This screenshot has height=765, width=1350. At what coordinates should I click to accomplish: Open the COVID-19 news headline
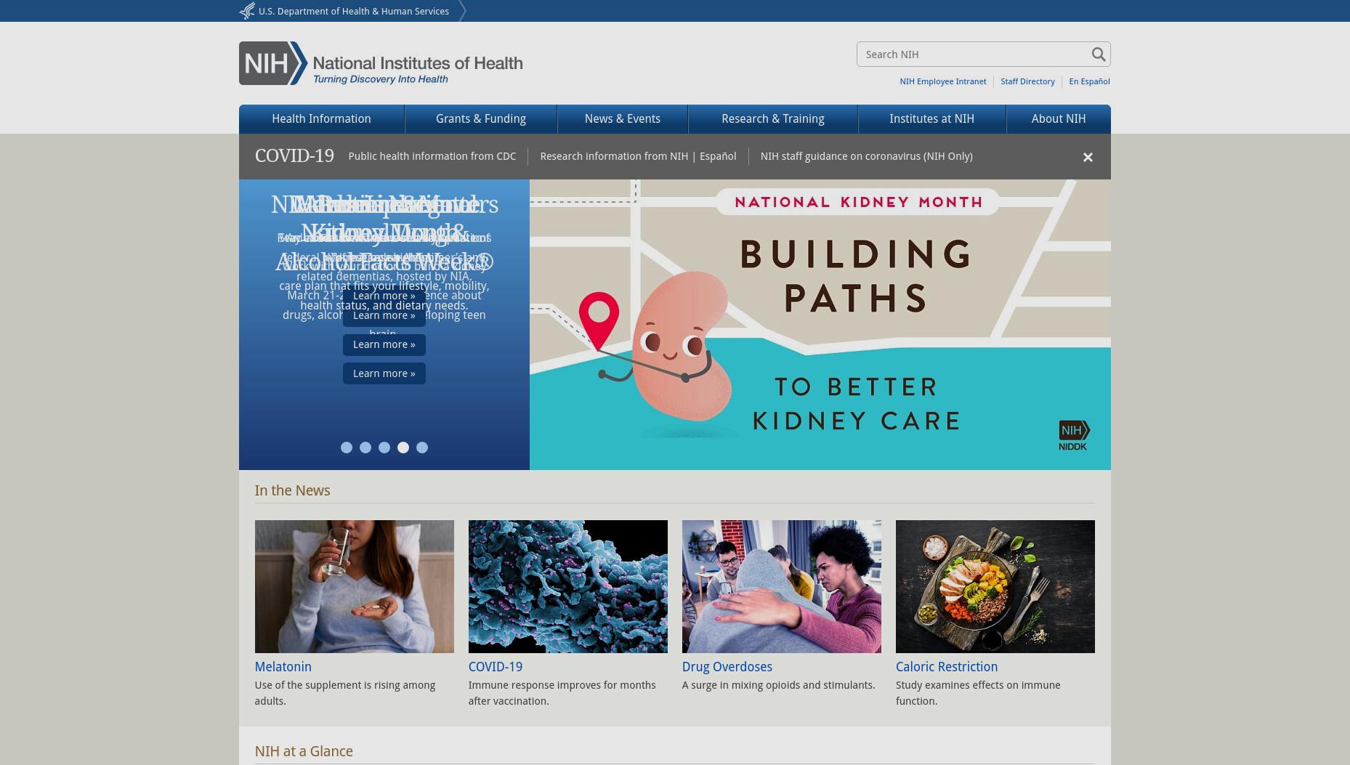coord(496,667)
